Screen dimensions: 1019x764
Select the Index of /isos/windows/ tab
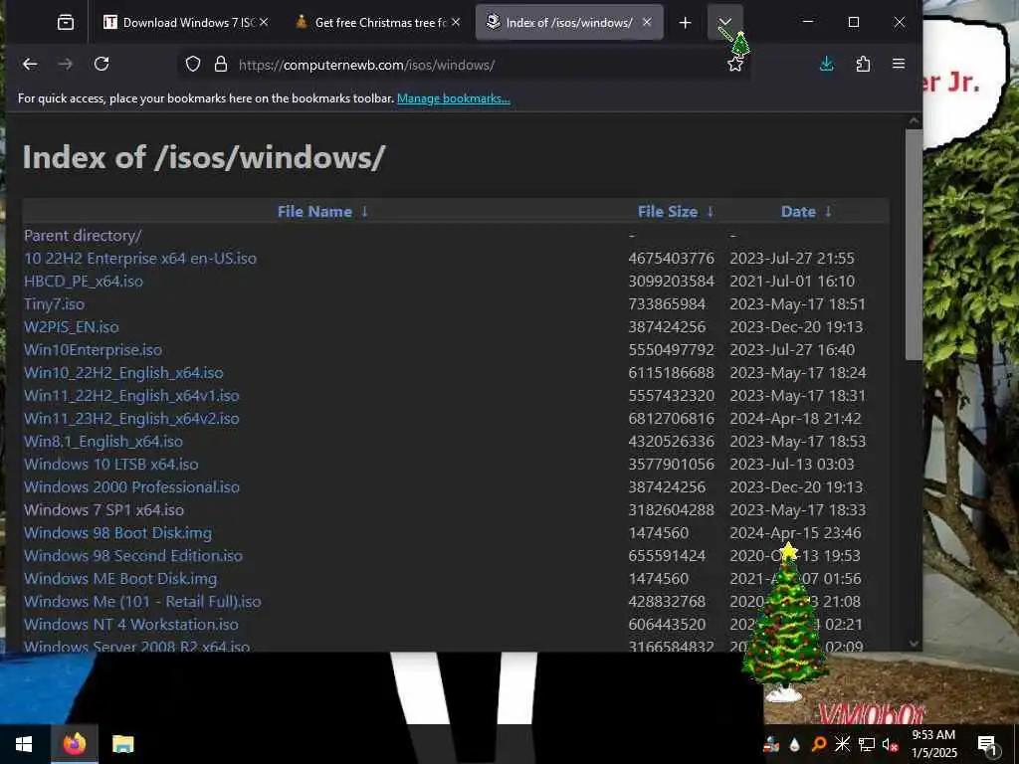[x=569, y=23]
